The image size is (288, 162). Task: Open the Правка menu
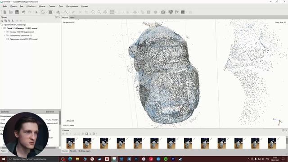point(13,6)
